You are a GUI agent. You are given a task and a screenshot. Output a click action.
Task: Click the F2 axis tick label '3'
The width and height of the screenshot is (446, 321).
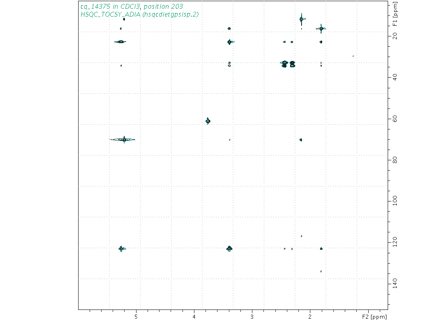(x=252, y=317)
